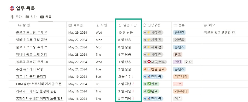Open the page 홈페이지 썸네일 이미지 노출 확인
This screenshot has height=102, width=248.
[x=39, y=99]
